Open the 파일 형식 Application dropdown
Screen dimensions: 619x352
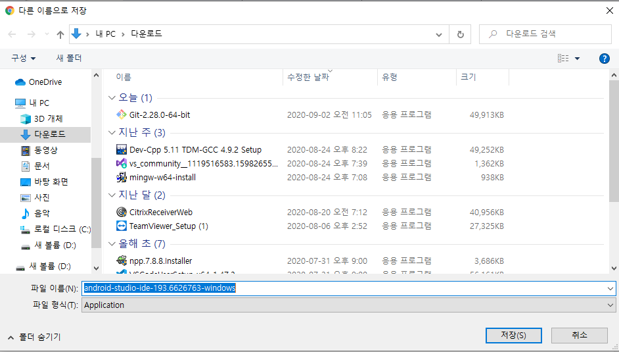pos(610,305)
